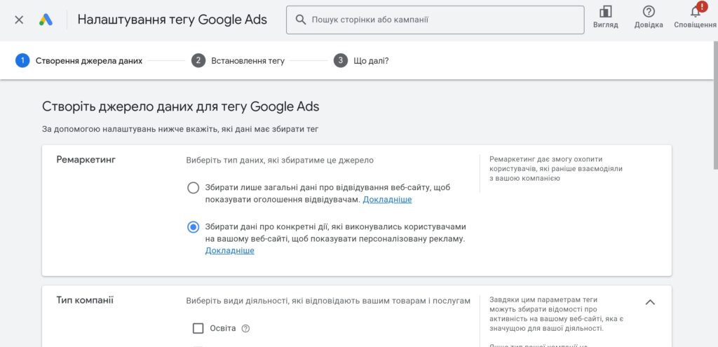
Task: Open the Вигляд appearance icon
Action: (605, 12)
